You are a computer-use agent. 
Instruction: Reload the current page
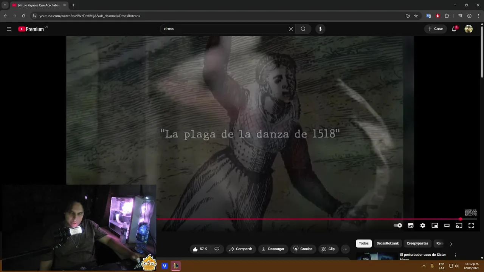pyautogui.click(x=23, y=16)
